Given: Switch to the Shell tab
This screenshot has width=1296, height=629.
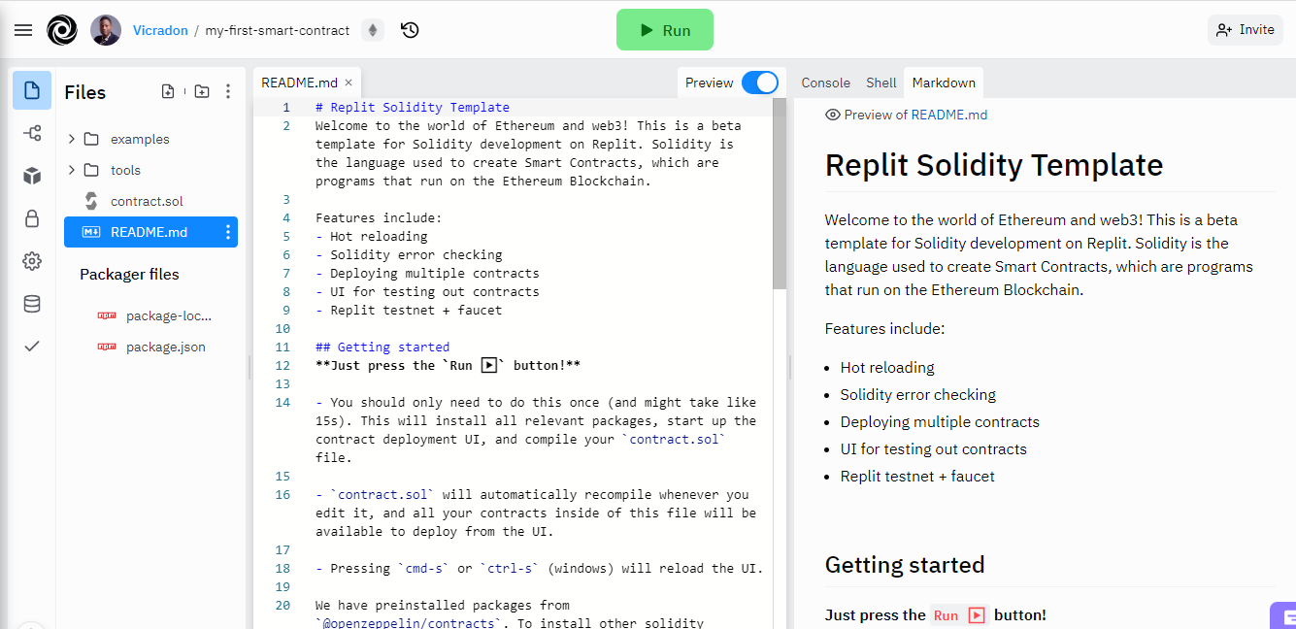Looking at the screenshot, I should pos(881,83).
